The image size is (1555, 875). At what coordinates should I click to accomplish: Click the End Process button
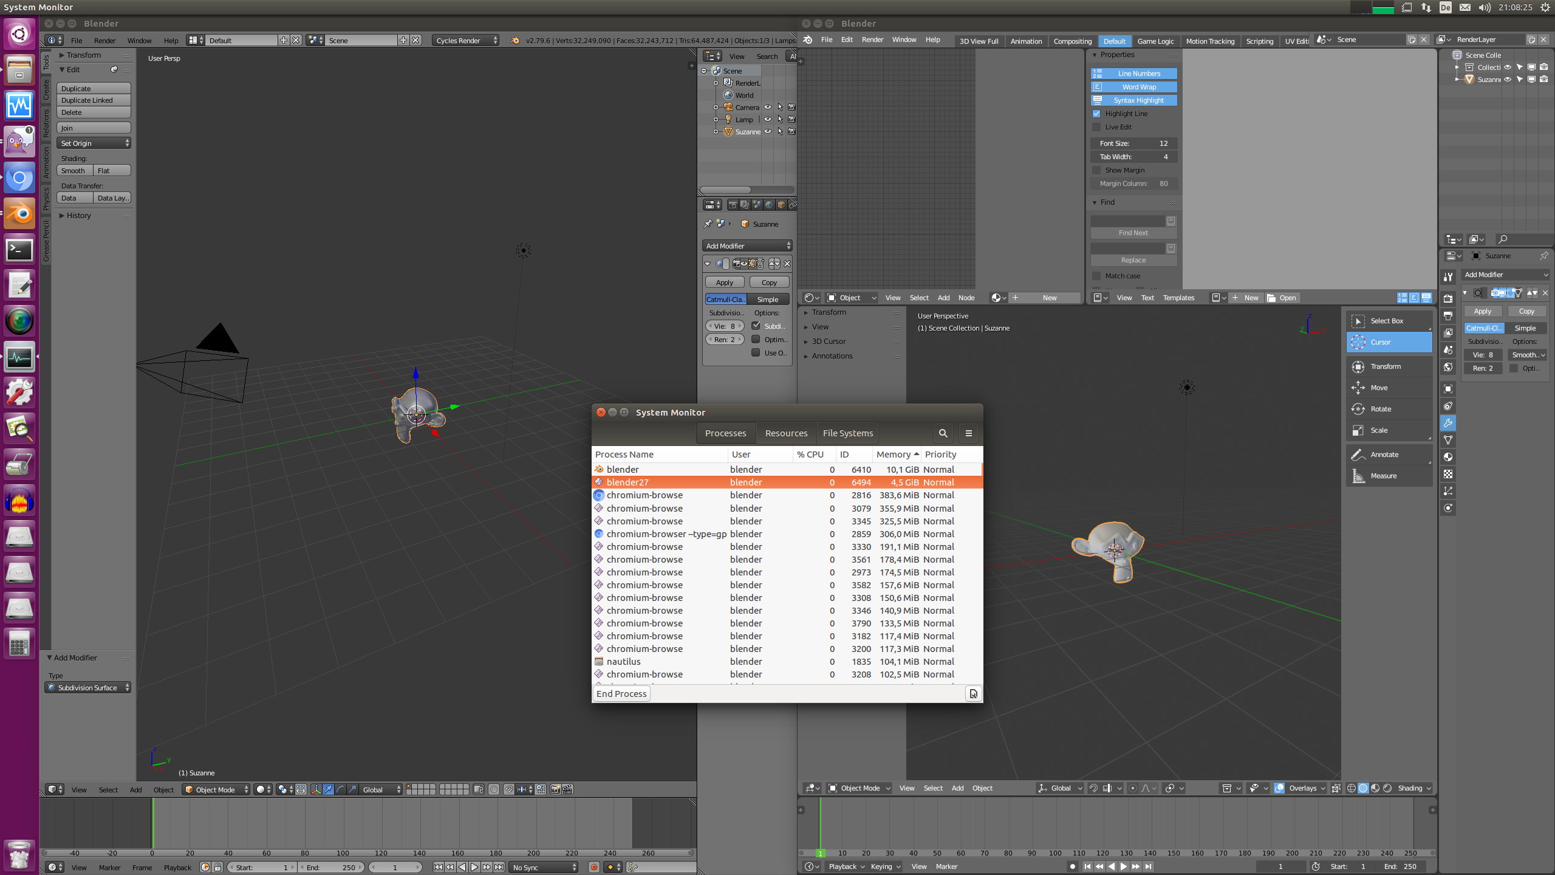click(621, 694)
